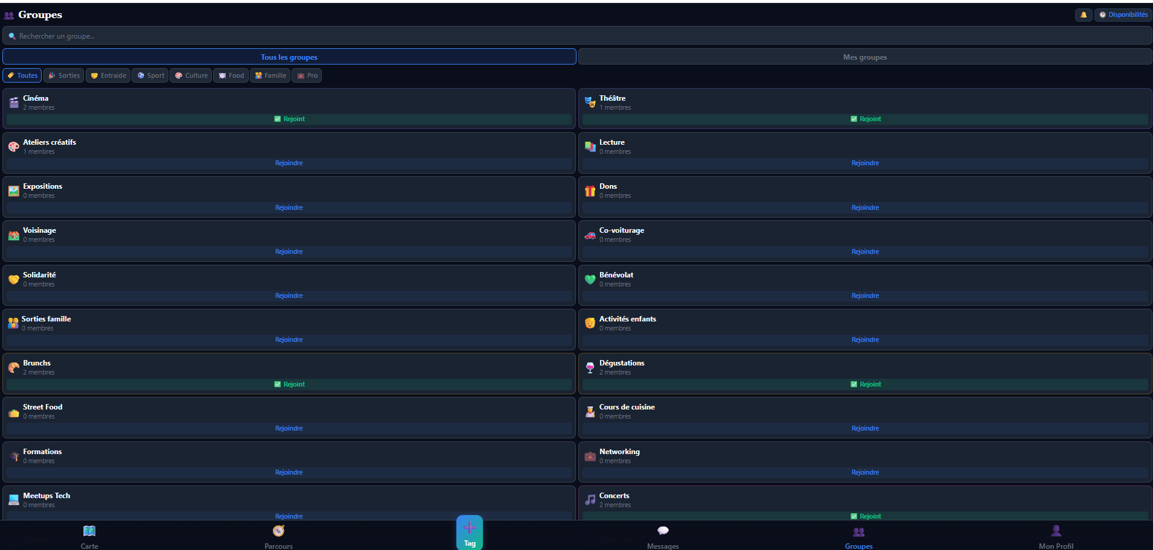Select the Entraide filter chip
The image size is (1153, 550).
point(108,76)
